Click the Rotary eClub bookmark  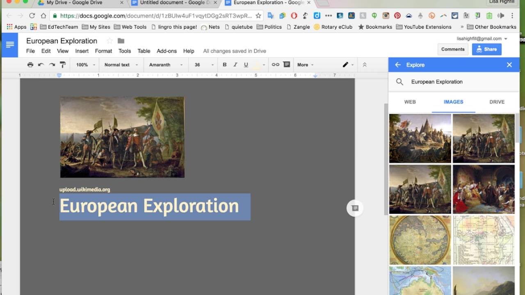333,27
